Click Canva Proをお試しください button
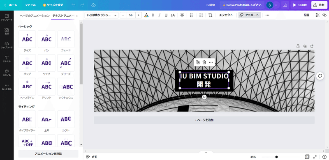This screenshot has height=160, width=329. (x=242, y=5)
